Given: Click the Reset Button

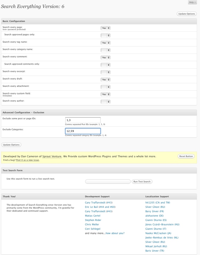Looking at the screenshot, I should pyautogui.click(x=186, y=156).
